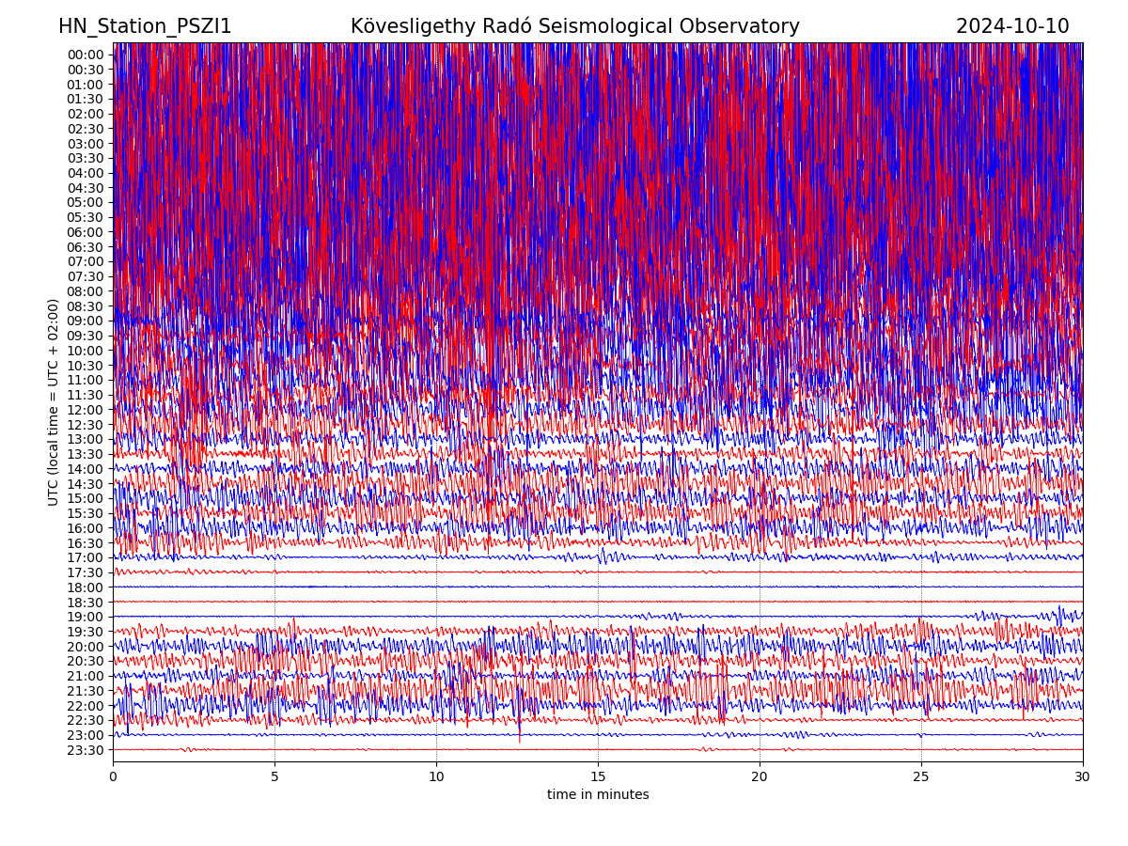This screenshot has width=1128, height=846.
Task: Pick the 06:00 row label
Action: [x=85, y=232]
